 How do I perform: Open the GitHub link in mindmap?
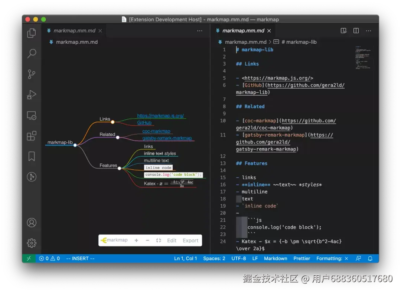144,123
